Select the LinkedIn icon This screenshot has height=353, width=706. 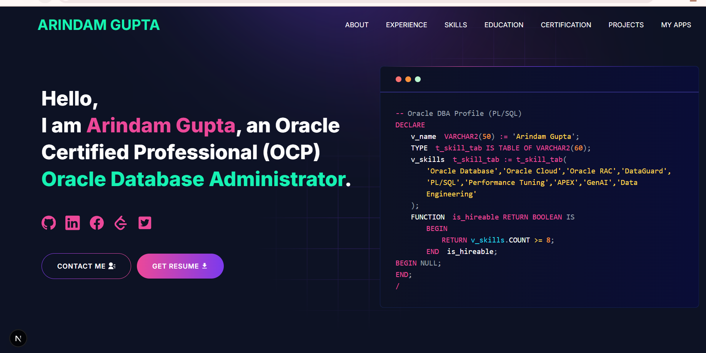click(x=73, y=223)
